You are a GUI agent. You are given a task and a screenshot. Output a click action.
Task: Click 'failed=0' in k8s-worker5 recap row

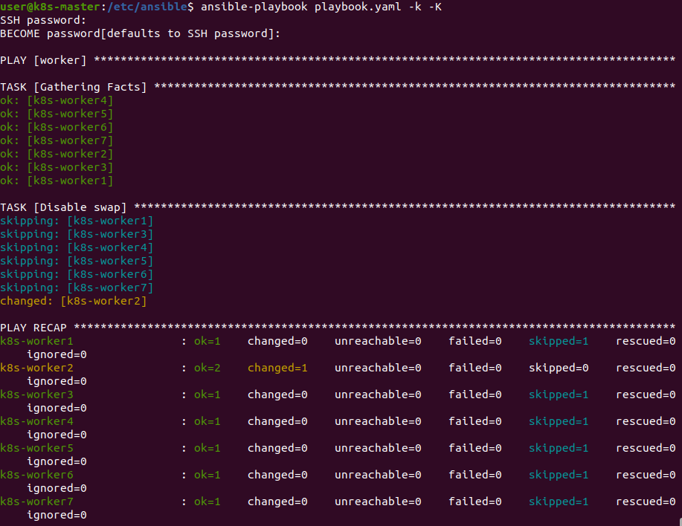[475, 448]
